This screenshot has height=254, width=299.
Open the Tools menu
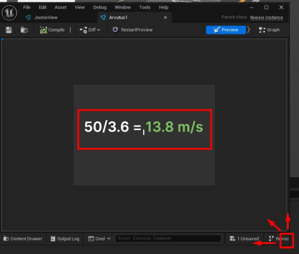pos(145,8)
